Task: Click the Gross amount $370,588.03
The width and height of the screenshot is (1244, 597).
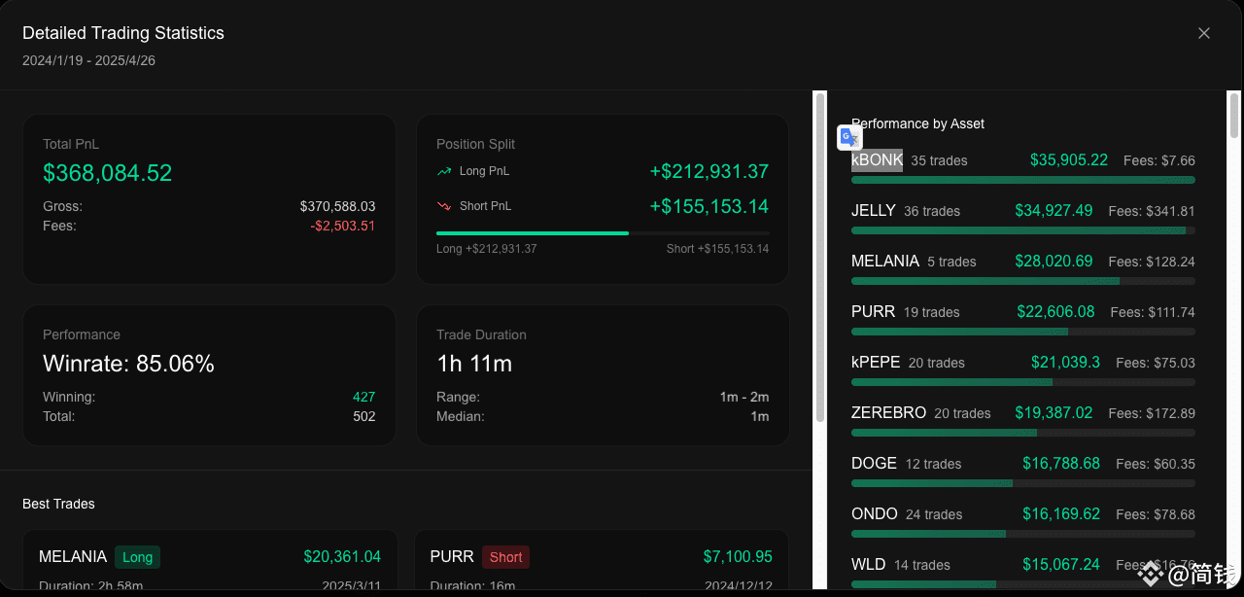Action: pyautogui.click(x=337, y=206)
